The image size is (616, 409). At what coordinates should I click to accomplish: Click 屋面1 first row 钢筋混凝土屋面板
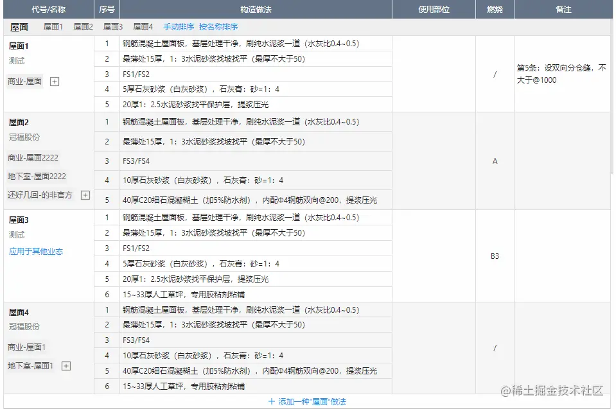pyautogui.click(x=256, y=44)
